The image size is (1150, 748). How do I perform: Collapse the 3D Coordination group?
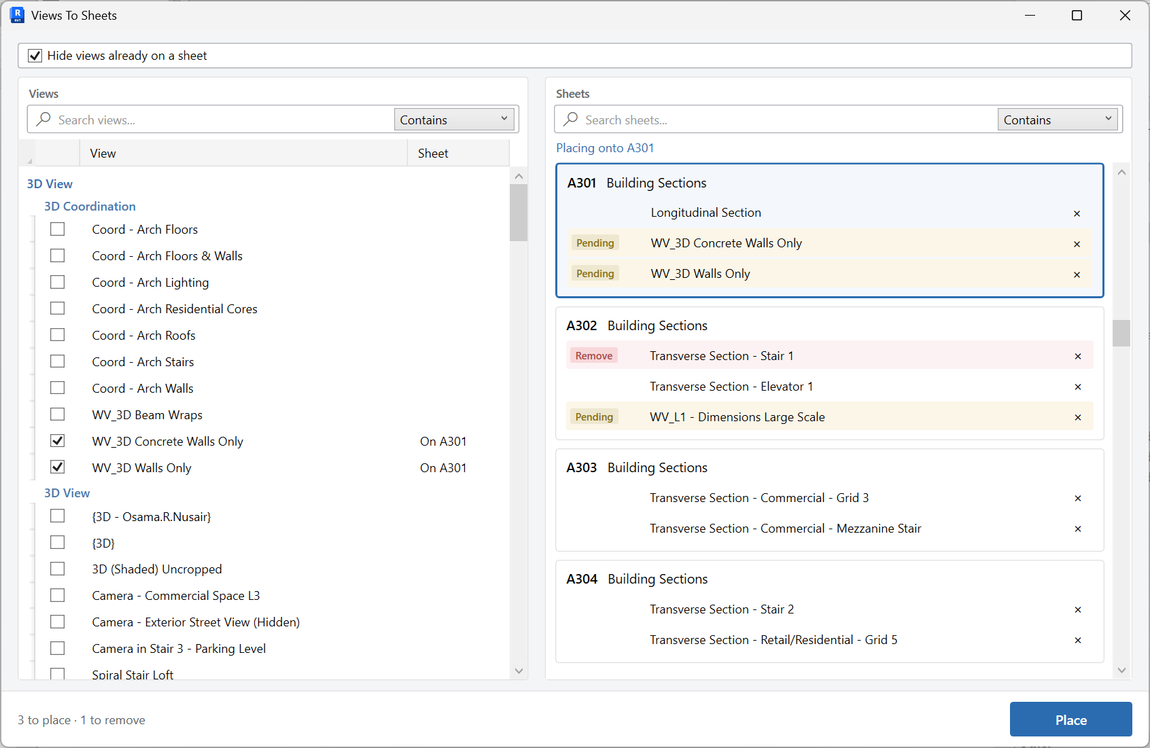click(90, 207)
